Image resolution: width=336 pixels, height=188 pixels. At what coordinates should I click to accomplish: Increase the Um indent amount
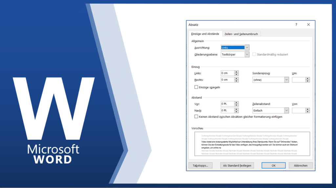307,78
